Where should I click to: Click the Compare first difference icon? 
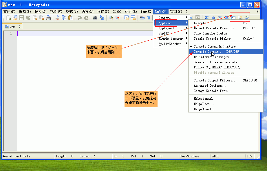click(207, 18)
